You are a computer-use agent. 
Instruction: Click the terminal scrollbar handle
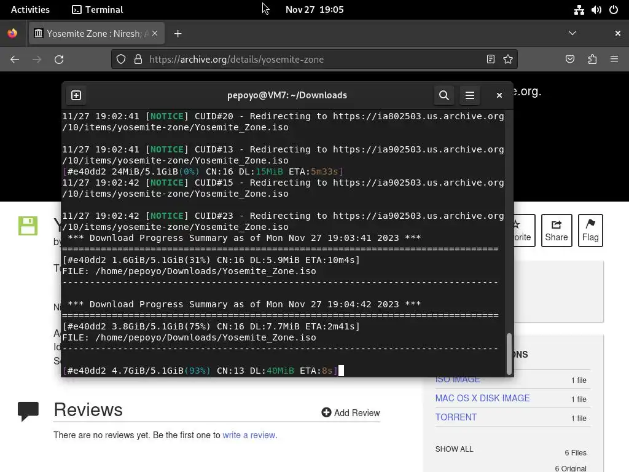tap(509, 353)
